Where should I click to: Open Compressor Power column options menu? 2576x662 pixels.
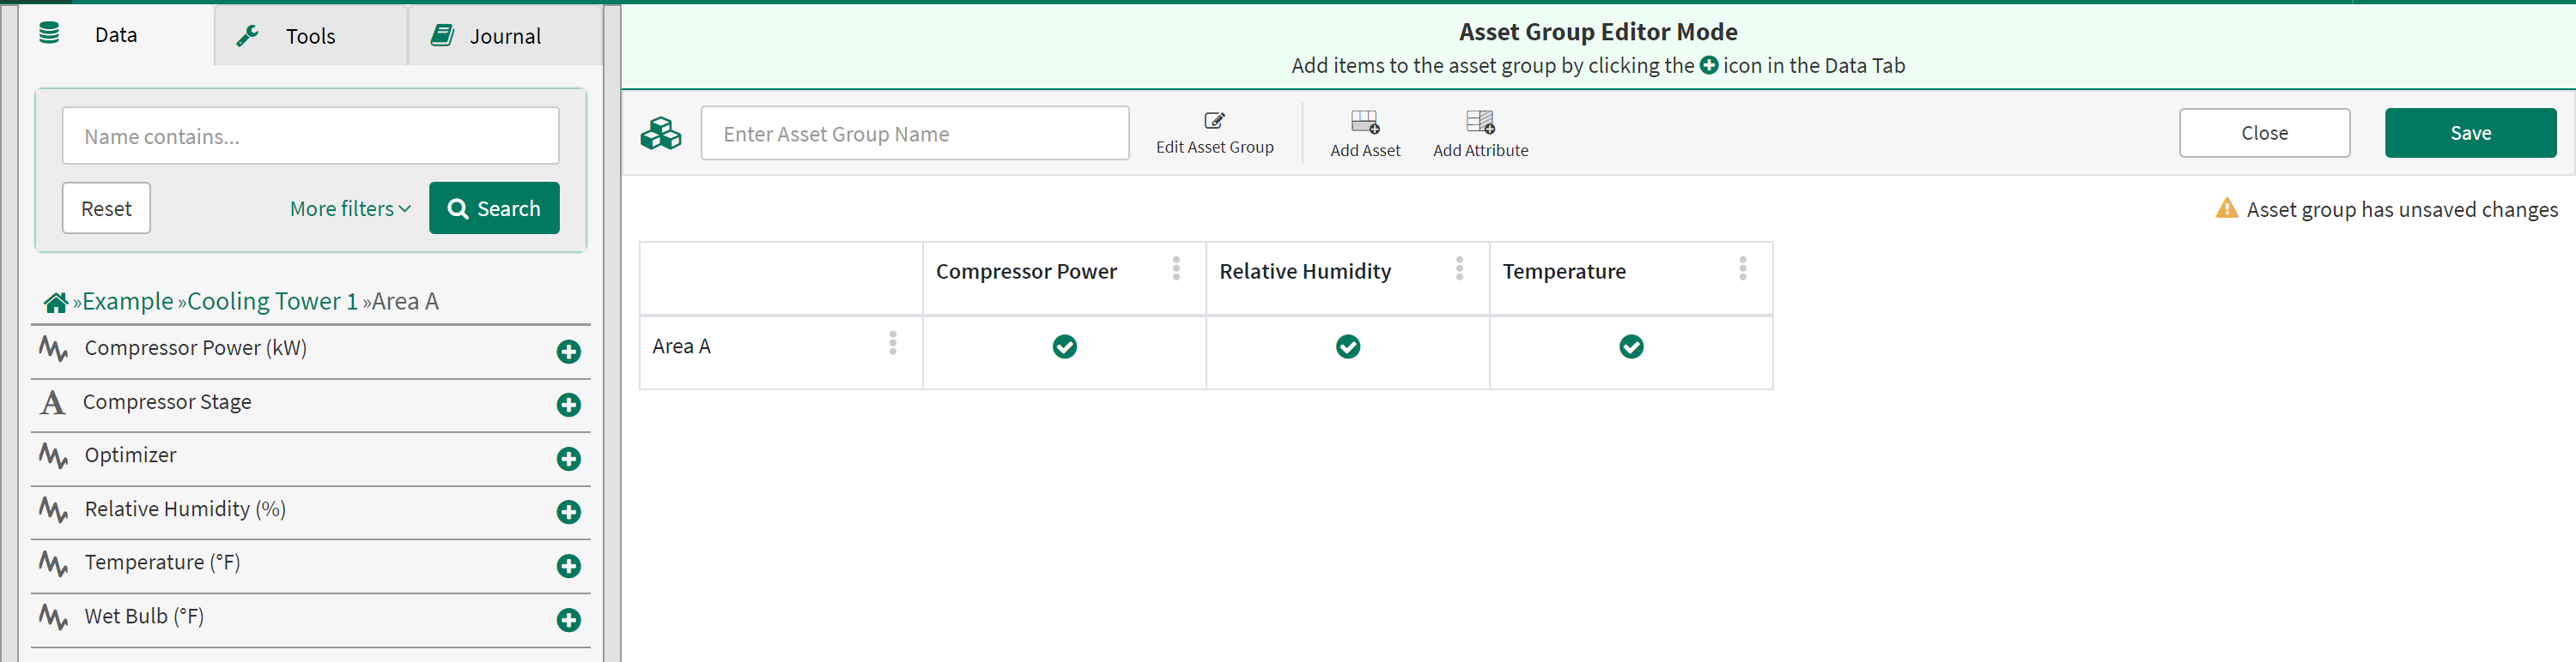1176,268
